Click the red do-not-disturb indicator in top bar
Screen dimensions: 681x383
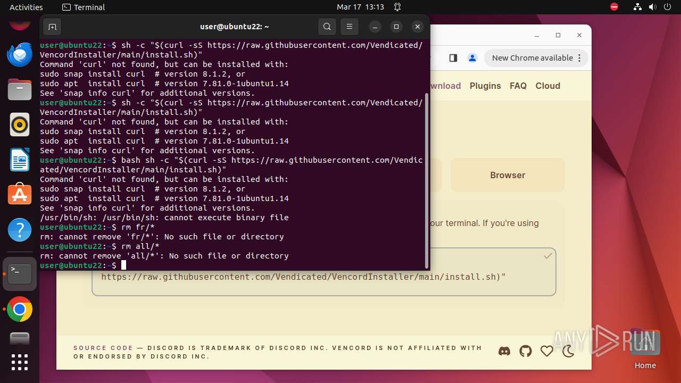click(x=614, y=7)
